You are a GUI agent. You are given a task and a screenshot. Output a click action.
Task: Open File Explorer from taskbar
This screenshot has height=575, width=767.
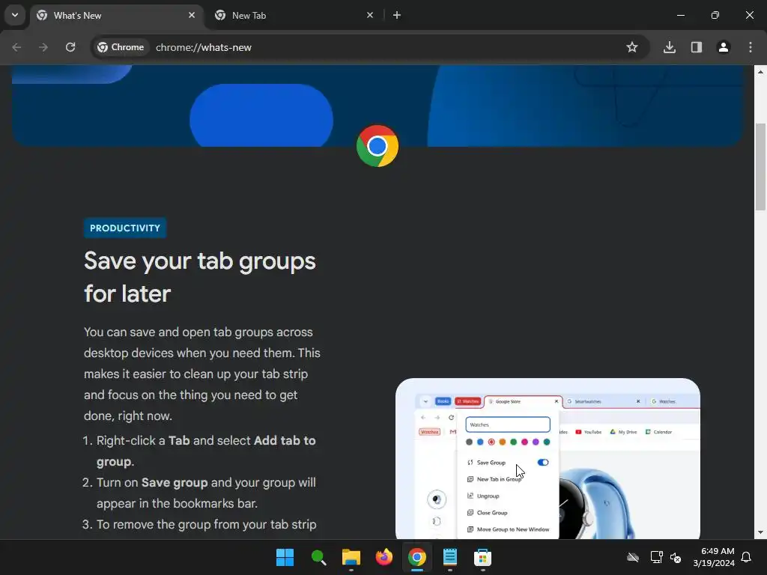coord(351,557)
